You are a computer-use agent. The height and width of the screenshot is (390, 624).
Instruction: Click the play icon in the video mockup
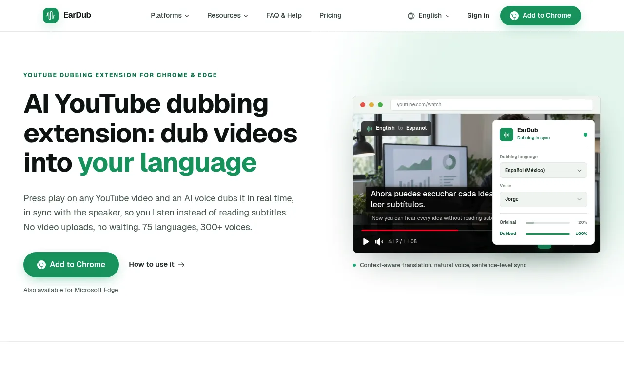coord(366,241)
